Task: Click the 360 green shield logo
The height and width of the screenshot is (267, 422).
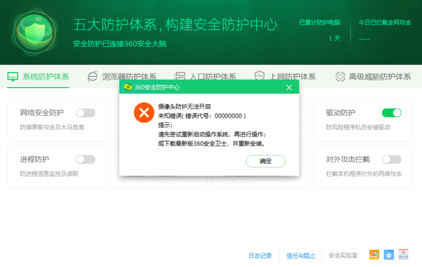Action: (x=35, y=32)
